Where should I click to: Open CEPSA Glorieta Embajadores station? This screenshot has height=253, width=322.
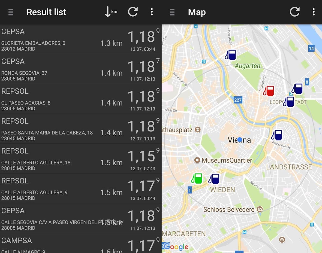coord(81,39)
